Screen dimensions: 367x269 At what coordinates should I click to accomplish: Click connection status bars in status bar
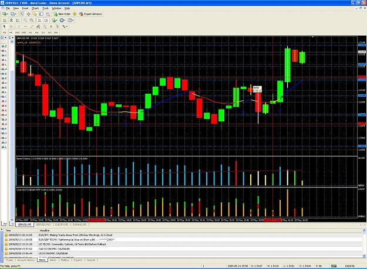coord(334,266)
